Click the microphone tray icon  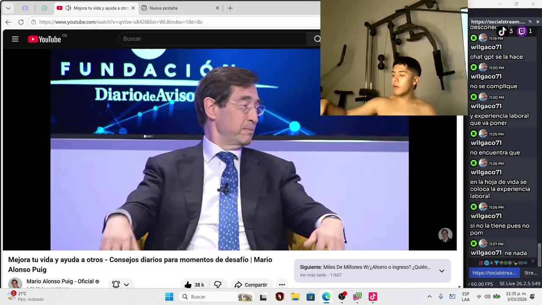(441, 297)
